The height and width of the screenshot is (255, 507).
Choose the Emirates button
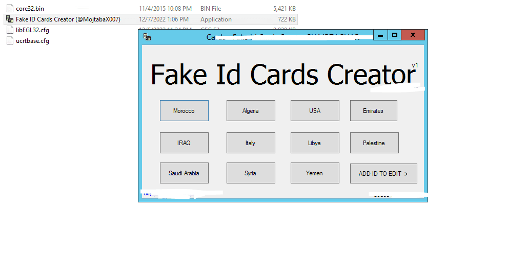pyautogui.click(x=373, y=111)
